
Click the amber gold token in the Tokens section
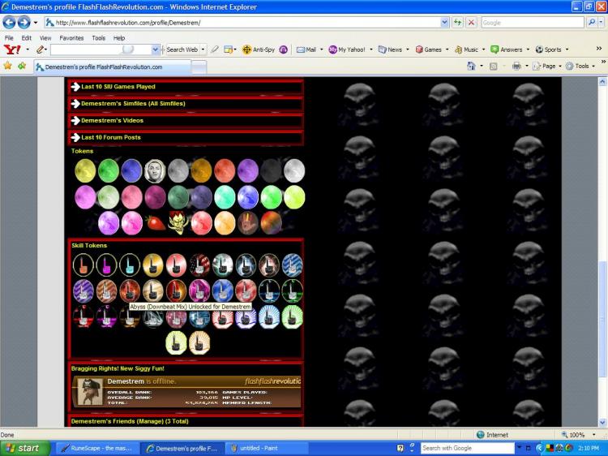[201, 170]
